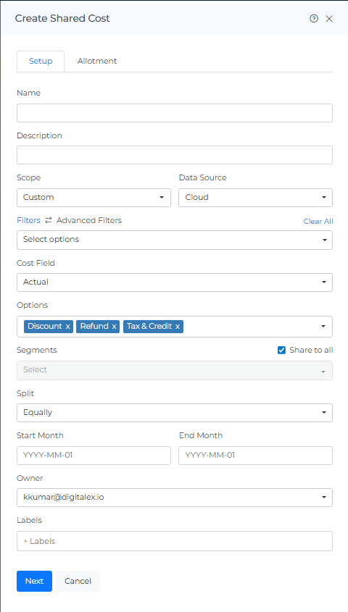Open the Filters Select options dropdown

[x=175, y=240]
